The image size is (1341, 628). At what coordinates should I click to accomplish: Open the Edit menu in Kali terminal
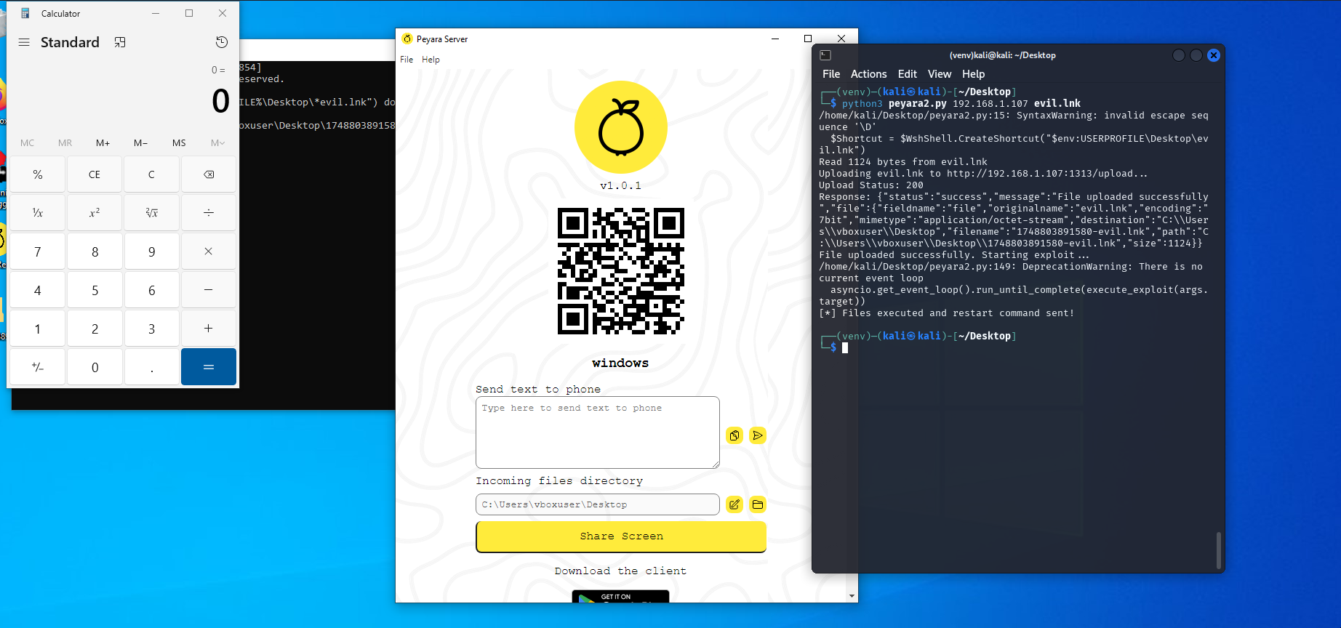click(907, 74)
